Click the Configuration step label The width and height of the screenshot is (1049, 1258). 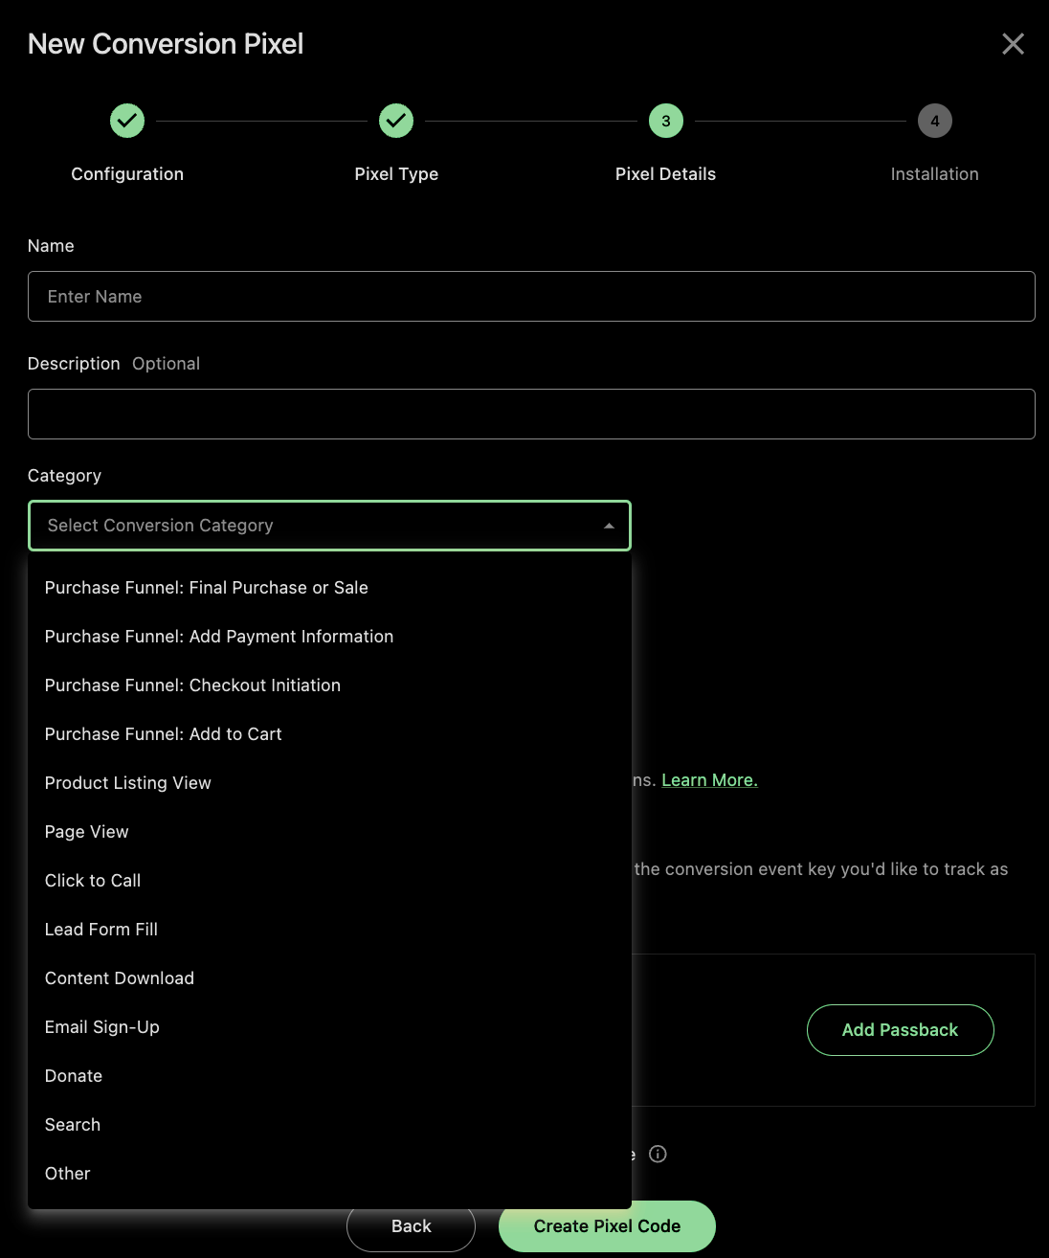point(127,174)
